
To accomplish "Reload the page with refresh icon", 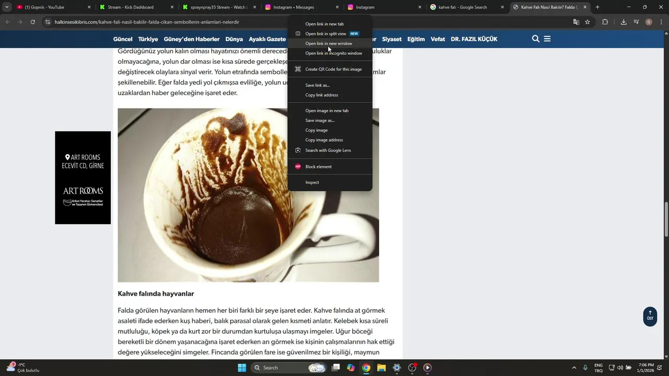I will (32, 22).
